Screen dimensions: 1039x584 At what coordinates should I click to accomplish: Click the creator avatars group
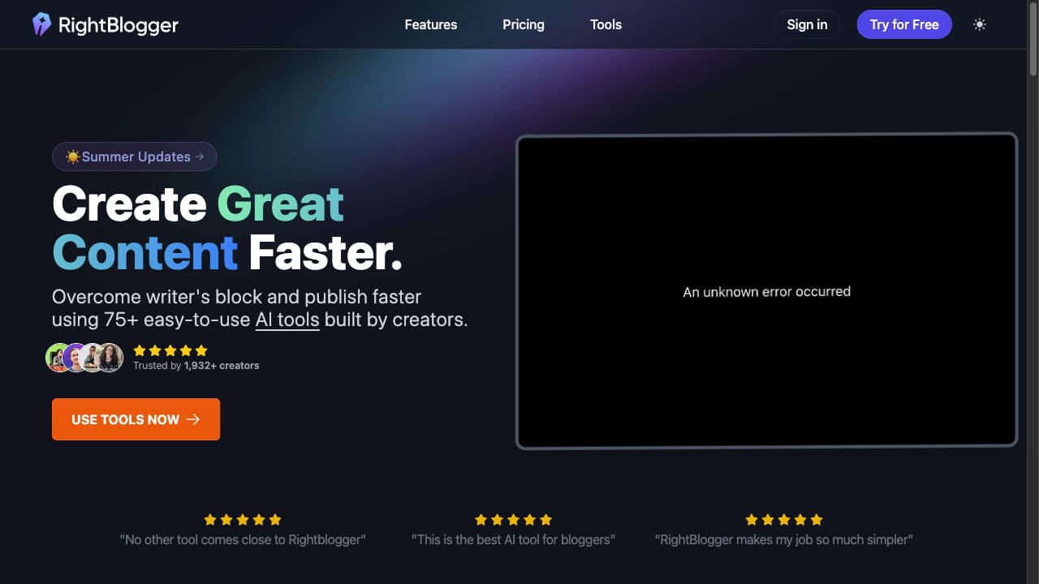84,357
